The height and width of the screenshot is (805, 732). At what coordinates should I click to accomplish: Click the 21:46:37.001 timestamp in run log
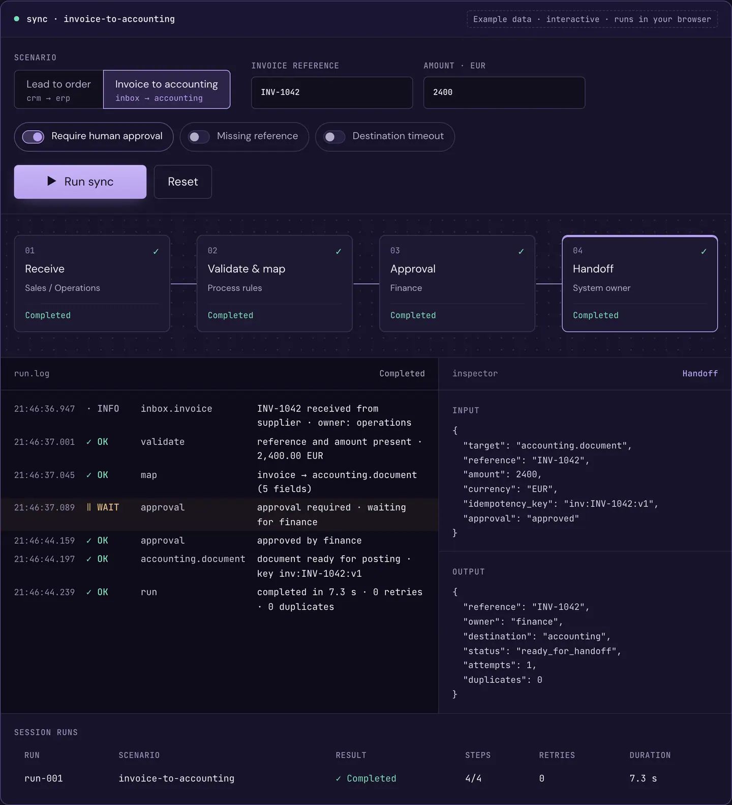[44, 442]
